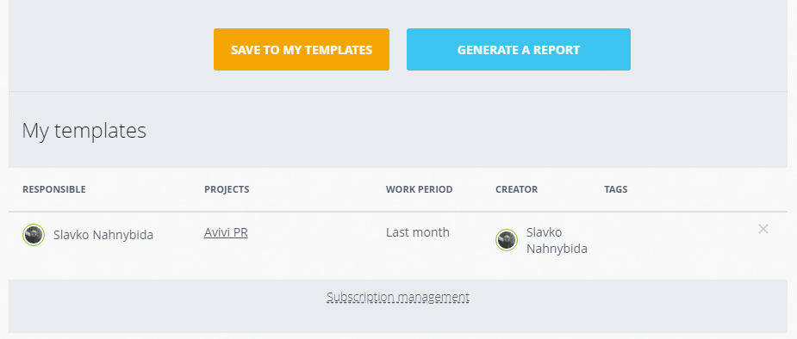Click the Work Period column header
Viewport: 797px width, 339px height.
(420, 189)
